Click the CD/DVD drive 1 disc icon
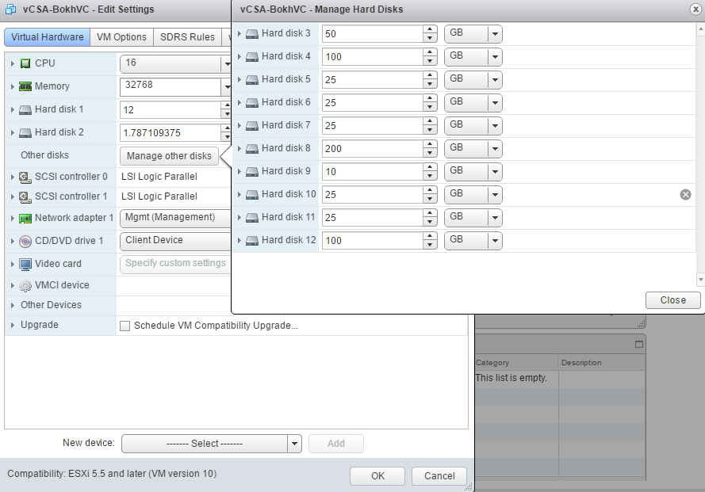This screenshot has height=492, width=705. pos(25,241)
